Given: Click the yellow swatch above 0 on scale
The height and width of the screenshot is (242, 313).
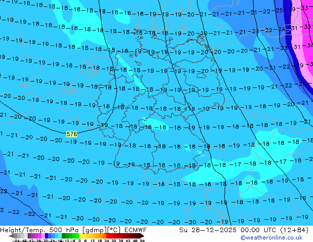Looking at the screenshot, I should coord(81,236).
